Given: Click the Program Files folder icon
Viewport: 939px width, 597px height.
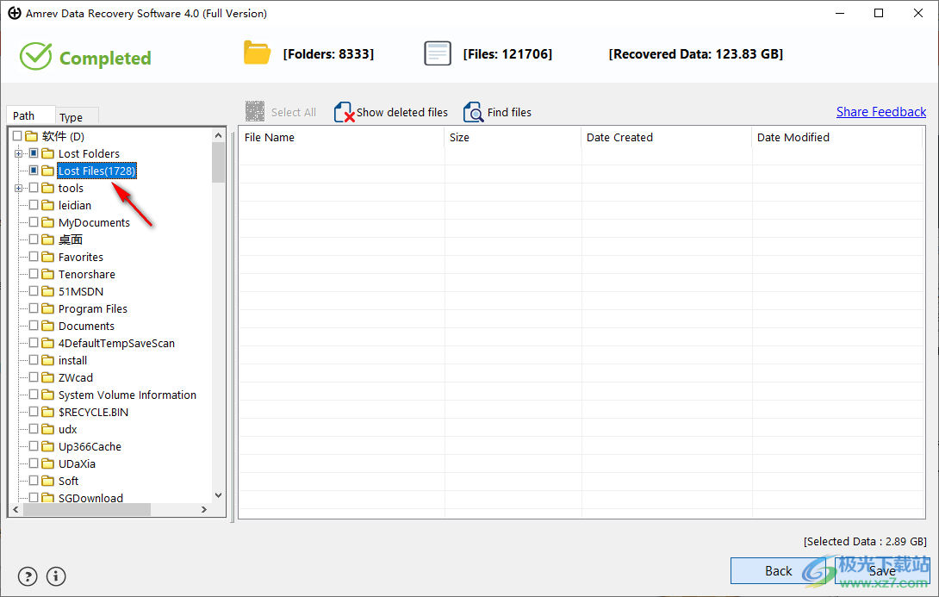Looking at the screenshot, I should pyautogui.click(x=48, y=308).
